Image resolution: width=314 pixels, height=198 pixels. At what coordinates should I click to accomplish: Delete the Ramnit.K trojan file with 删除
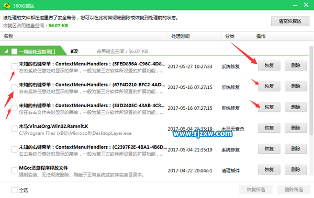point(296,128)
